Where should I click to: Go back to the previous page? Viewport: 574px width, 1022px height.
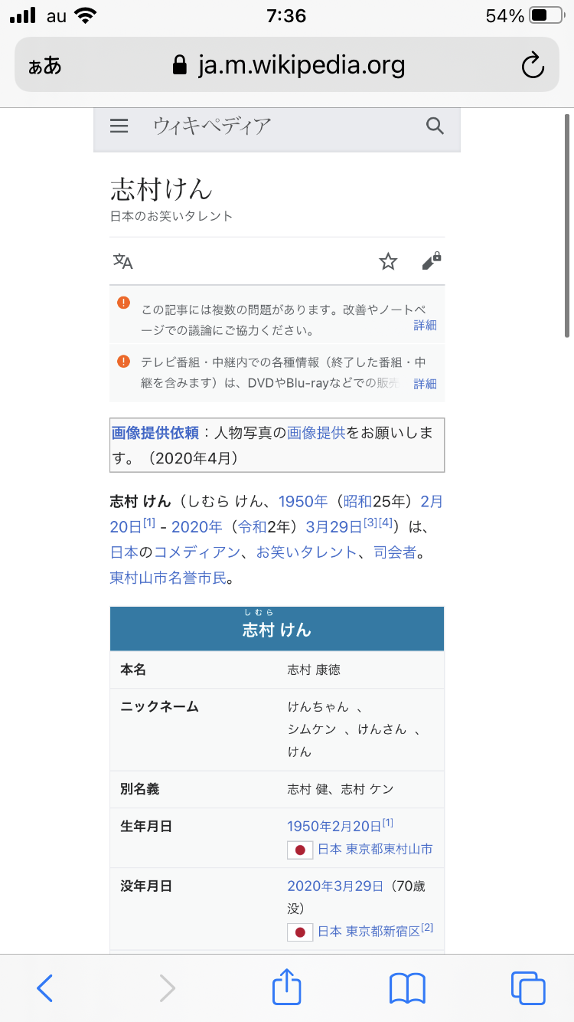(x=45, y=988)
